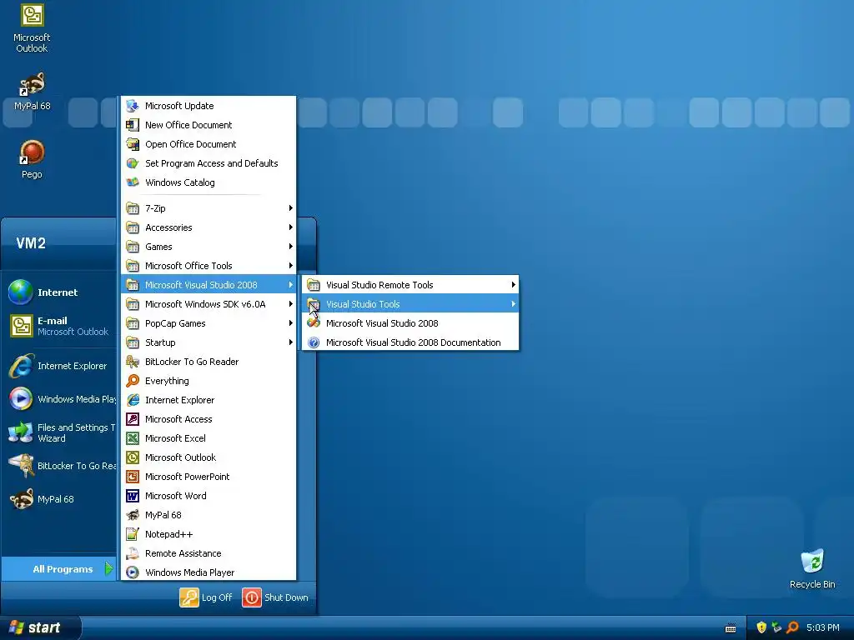
Task: Open E-mail Microsoft Outlook pinned item
Action: point(60,326)
